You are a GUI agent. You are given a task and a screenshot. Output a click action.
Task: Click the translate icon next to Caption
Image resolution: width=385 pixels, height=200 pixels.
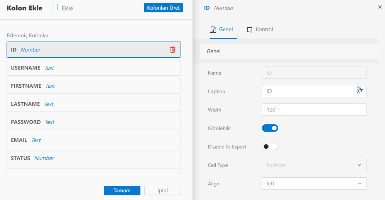pyautogui.click(x=360, y=91)
